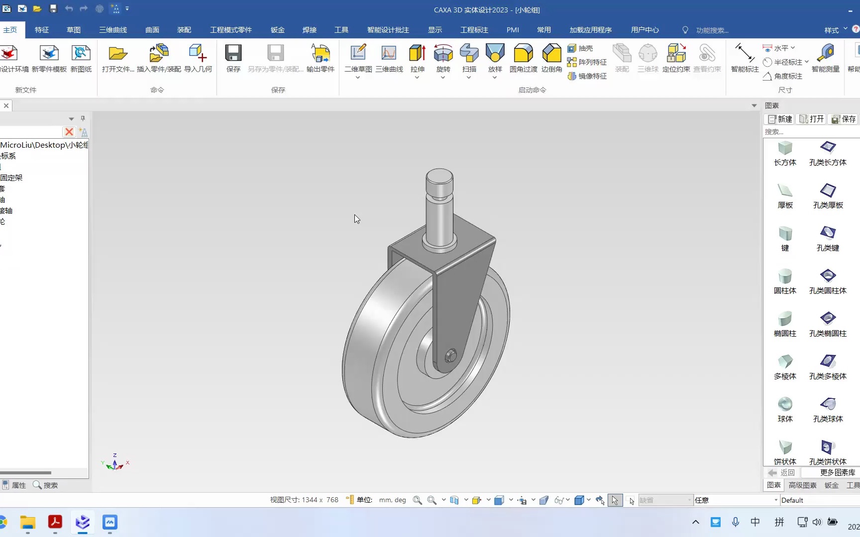
Task: Expand the 半径标注 dropdown arrow
Action: pyautogui.click(x=806, y=62)
